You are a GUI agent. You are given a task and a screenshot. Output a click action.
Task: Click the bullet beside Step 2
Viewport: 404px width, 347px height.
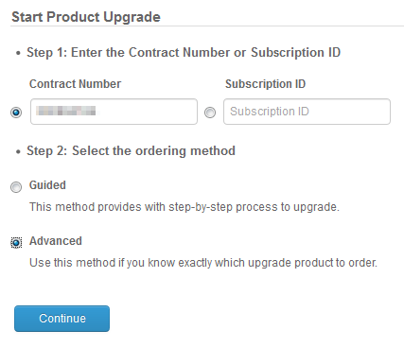point(18,151)
